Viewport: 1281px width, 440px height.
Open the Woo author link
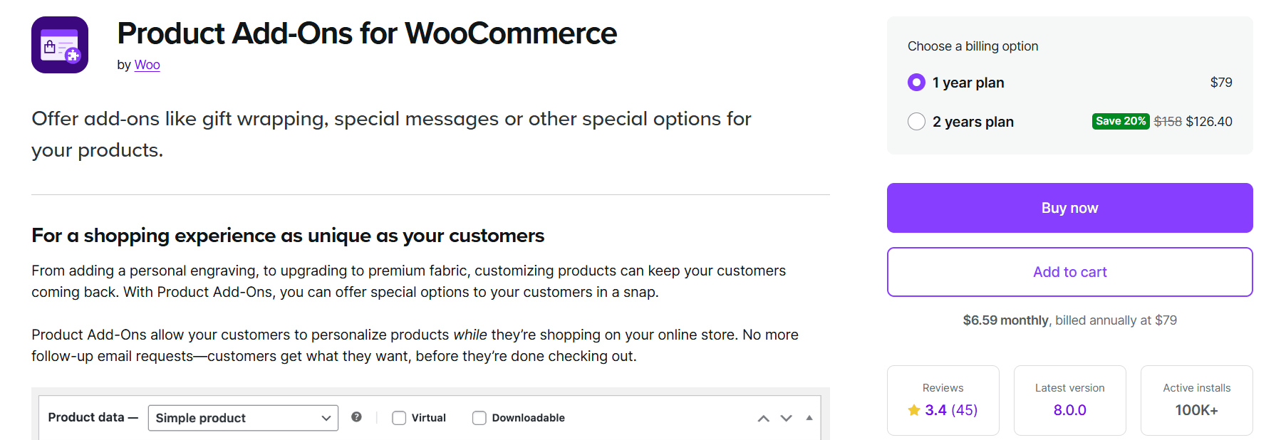pyautogui.click(x=147, y=65)
